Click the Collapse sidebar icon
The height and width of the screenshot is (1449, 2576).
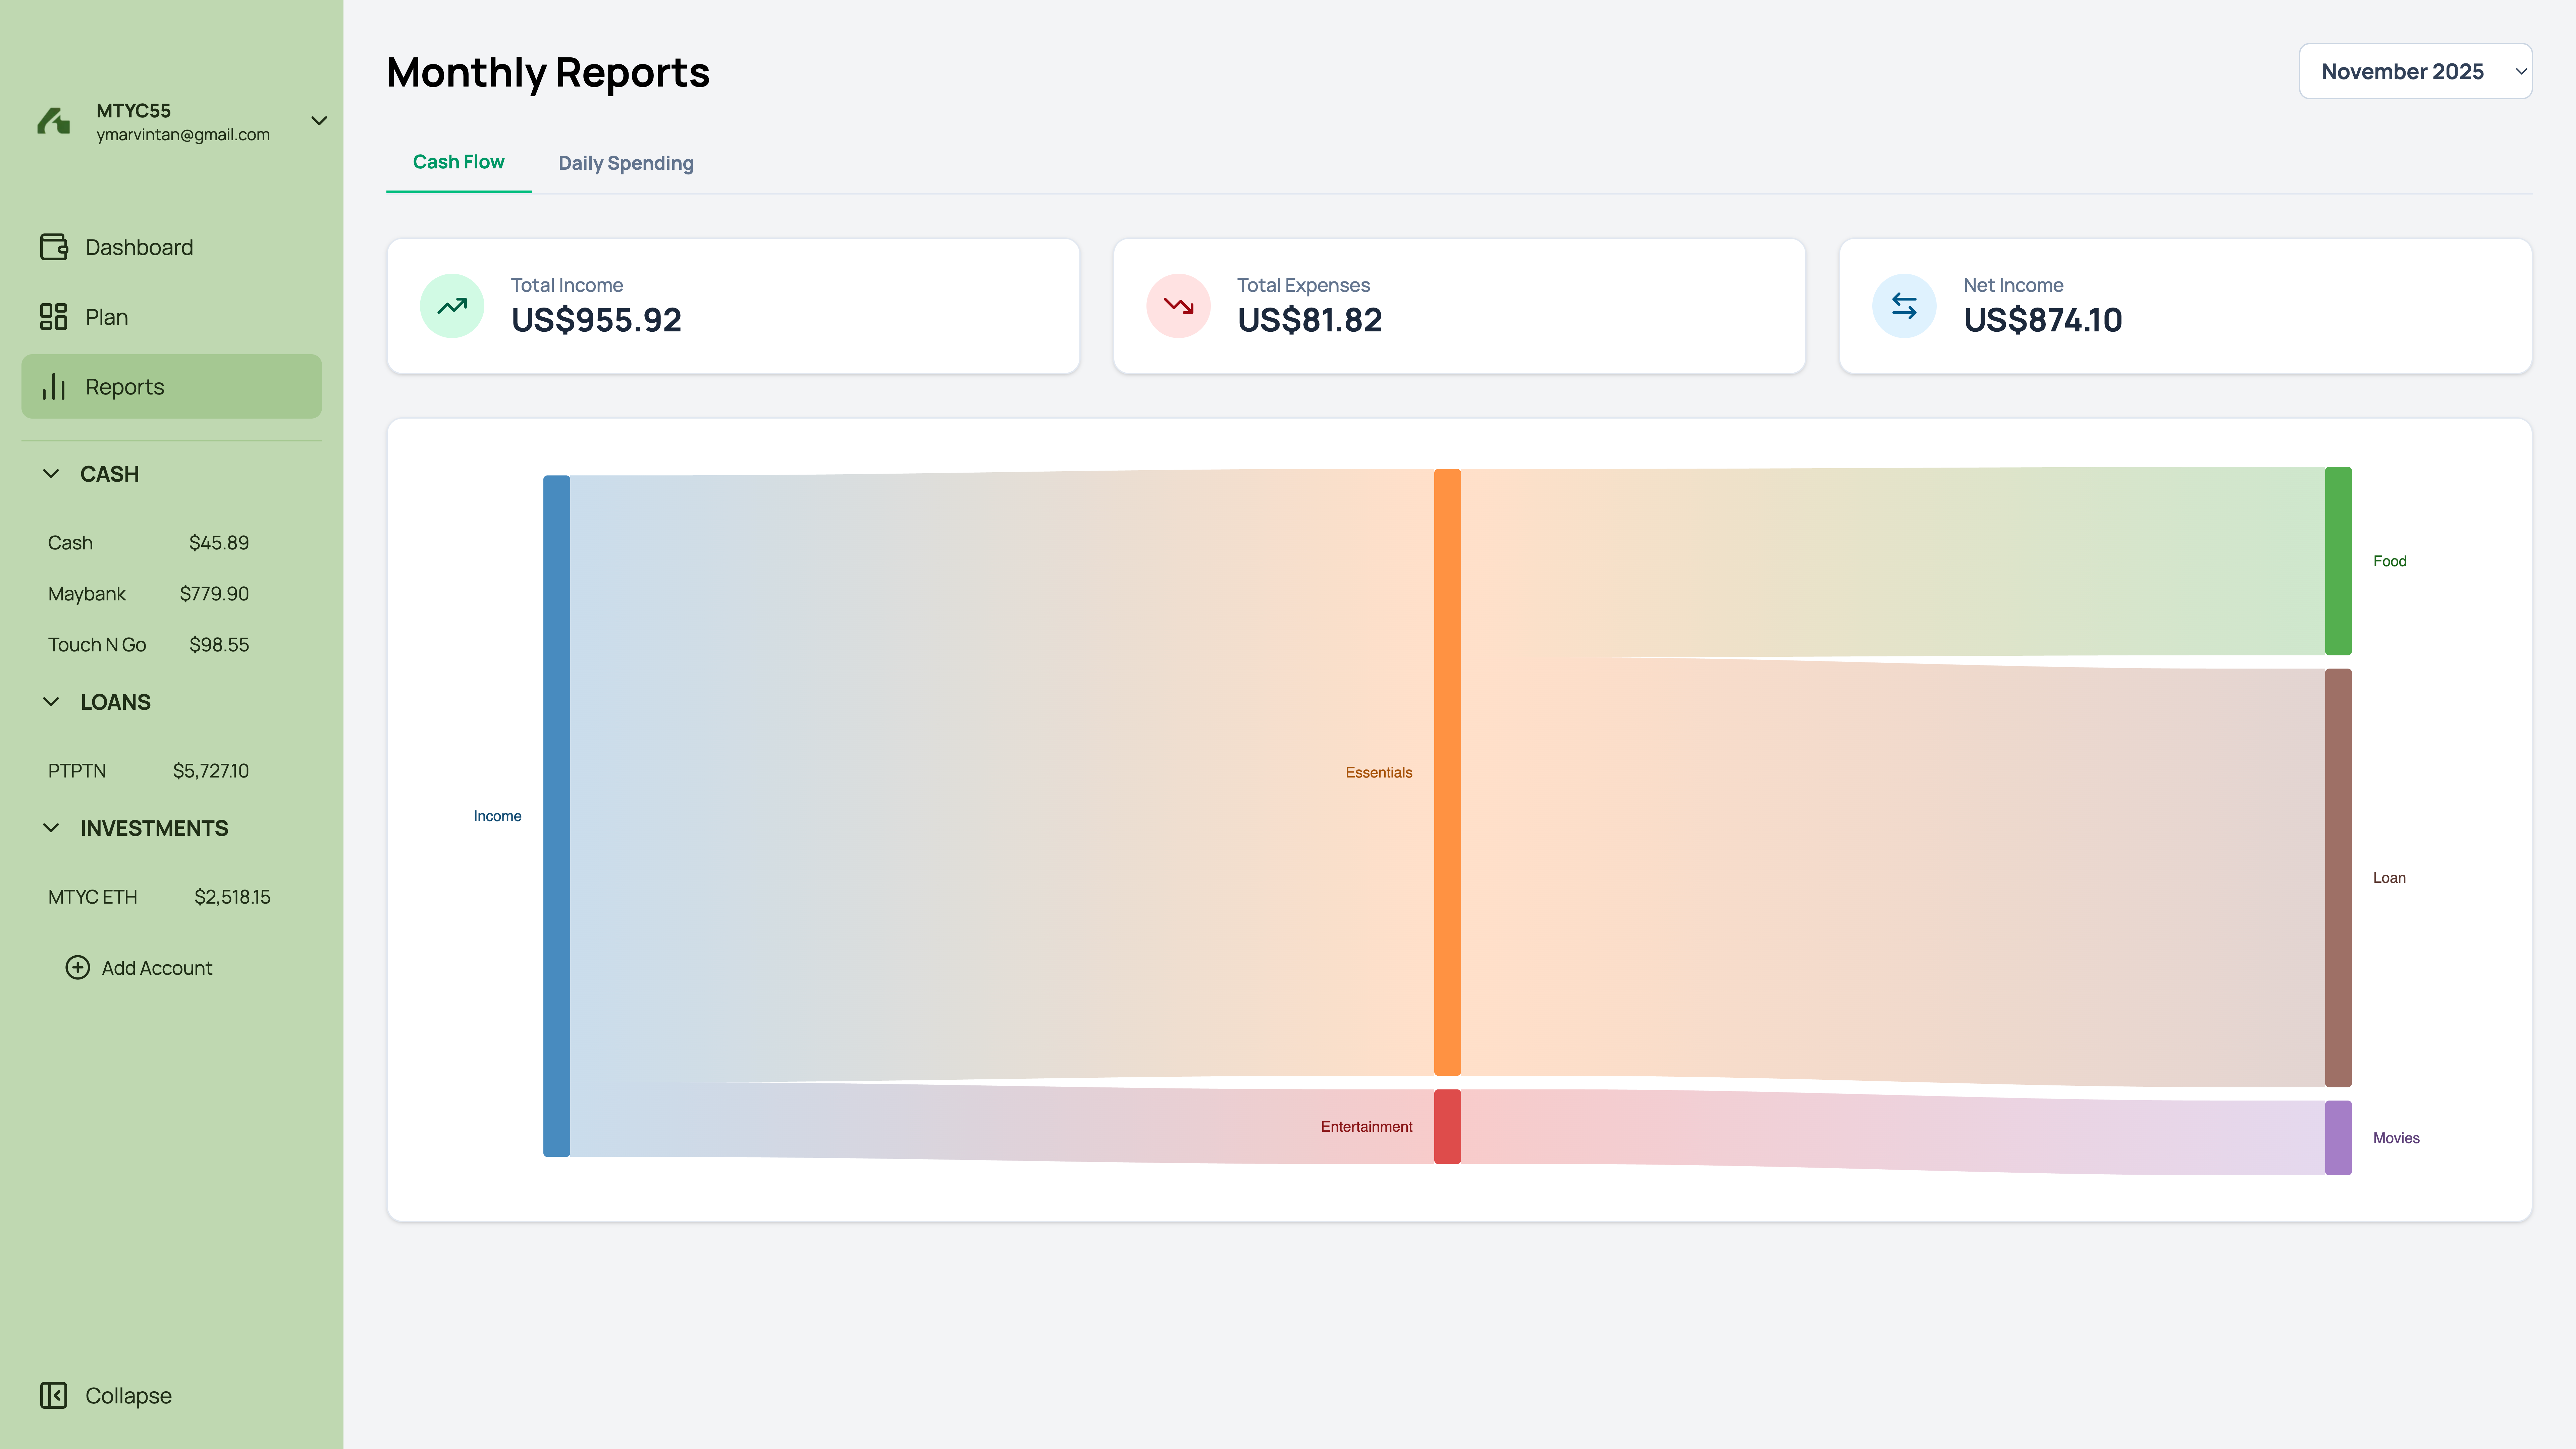point(54,1395)
